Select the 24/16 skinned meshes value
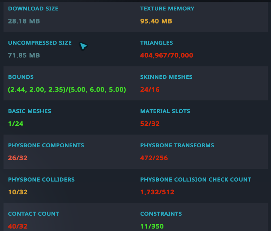The width and height of the screenshot is (271, 231). [x=150, y=90]
